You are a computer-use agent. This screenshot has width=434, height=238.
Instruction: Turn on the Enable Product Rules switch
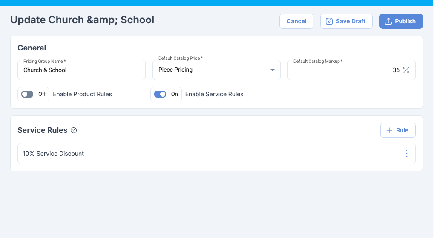point(28,94)
